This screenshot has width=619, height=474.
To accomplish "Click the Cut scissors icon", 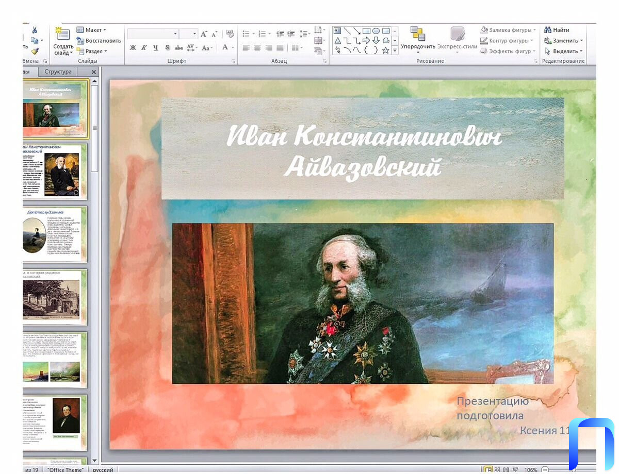I will [x=35, y=30].
